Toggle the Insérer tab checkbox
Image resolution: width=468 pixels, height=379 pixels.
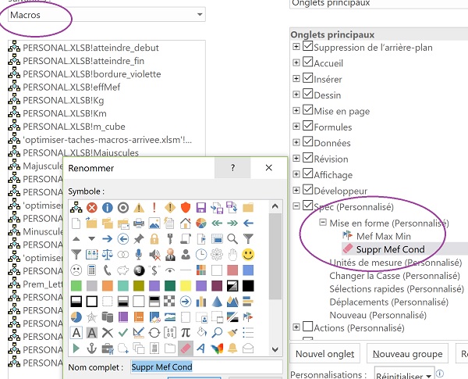click(x=308, y=78)
